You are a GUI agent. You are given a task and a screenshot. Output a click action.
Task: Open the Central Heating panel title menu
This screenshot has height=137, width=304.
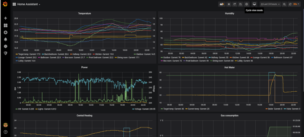(84, 115)
